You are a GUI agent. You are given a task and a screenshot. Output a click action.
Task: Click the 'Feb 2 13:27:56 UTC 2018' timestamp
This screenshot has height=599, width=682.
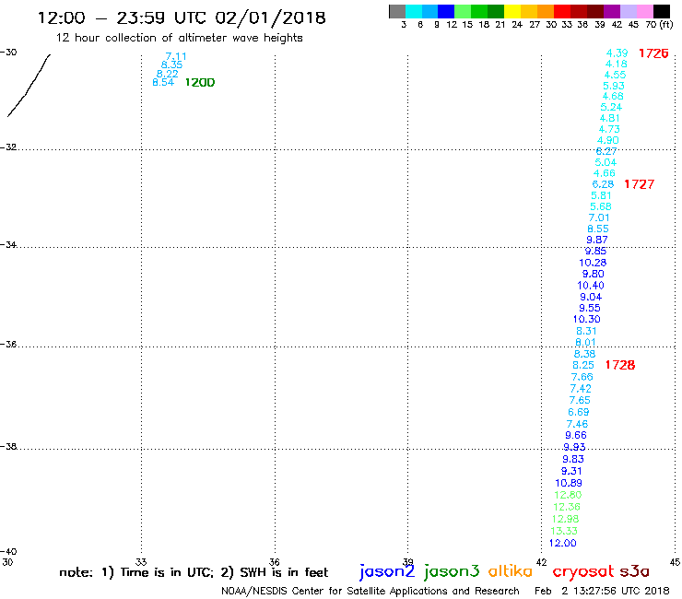[x=602, y=591]
